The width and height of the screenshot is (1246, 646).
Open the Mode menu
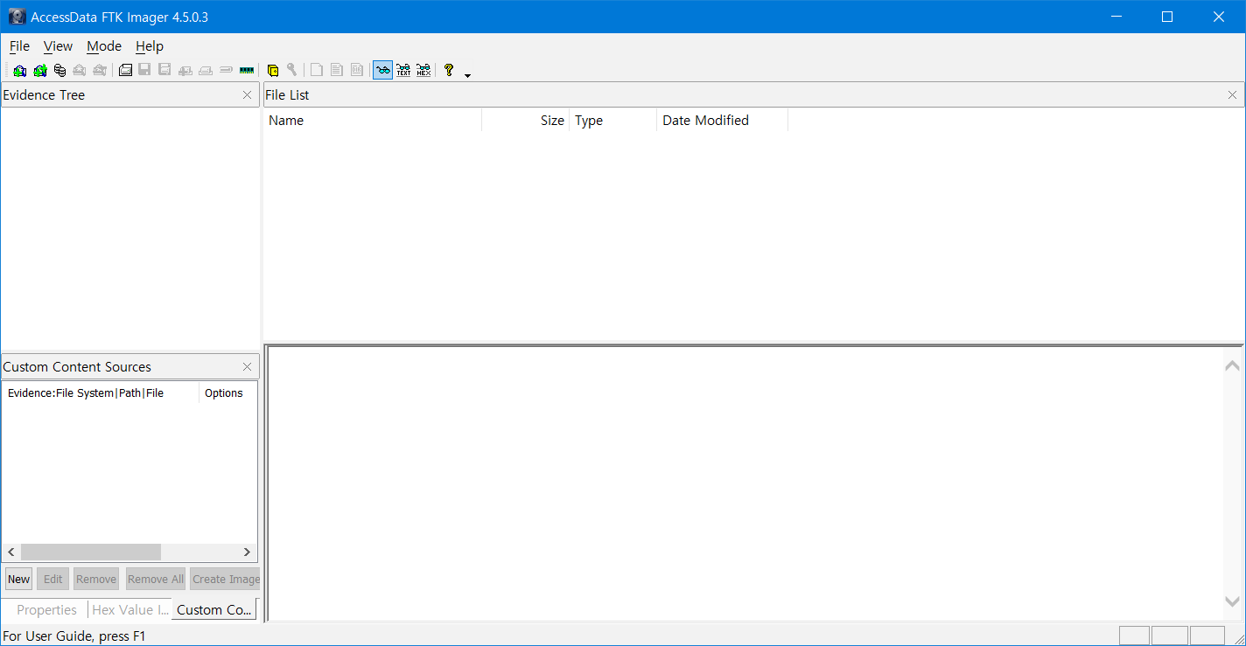(x=104, y=46)
